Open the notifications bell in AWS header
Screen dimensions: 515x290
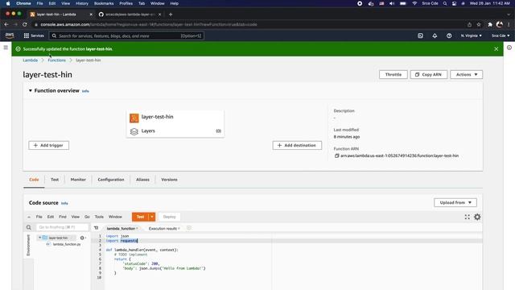pyautogui.click(x=435, y=35)
